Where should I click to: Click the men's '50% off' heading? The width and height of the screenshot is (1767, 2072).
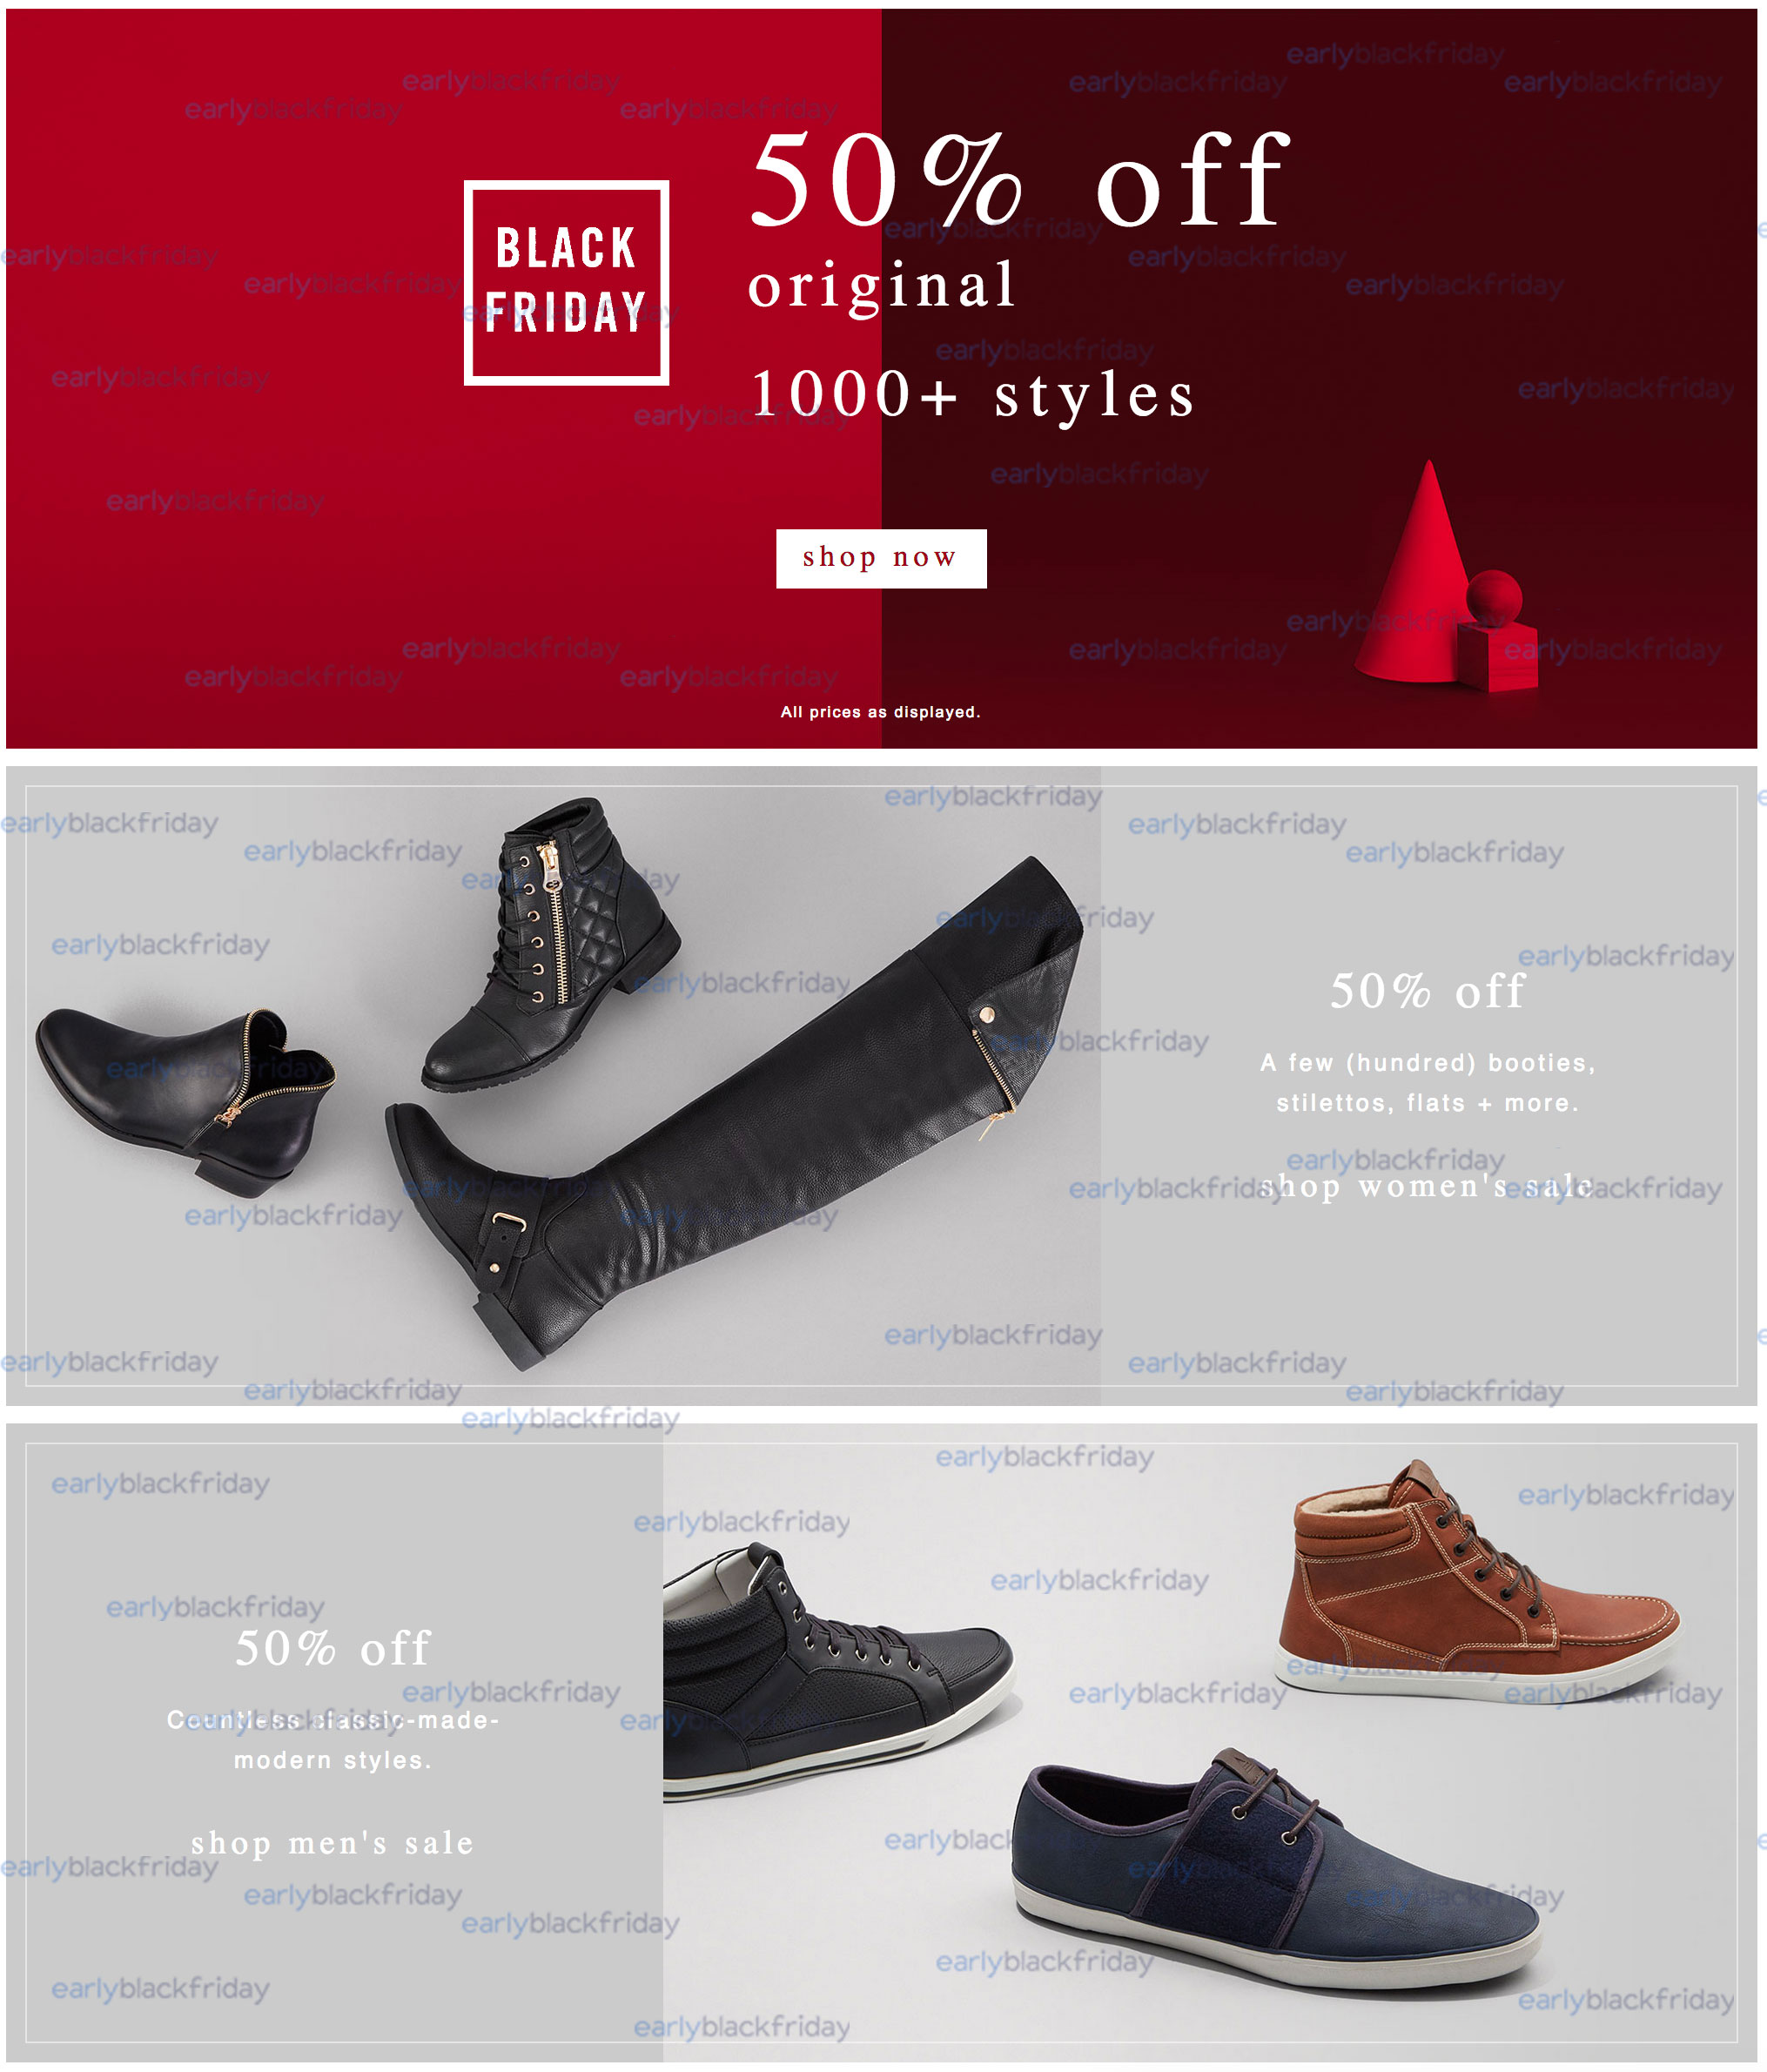tap(332, 1648)
